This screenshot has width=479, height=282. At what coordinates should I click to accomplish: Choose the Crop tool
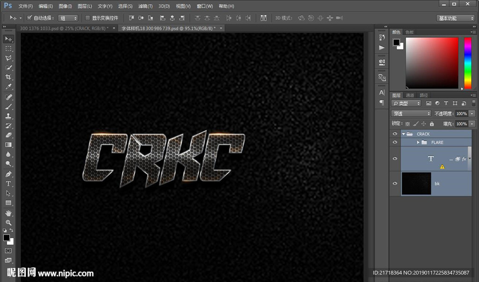coord(8,77)
